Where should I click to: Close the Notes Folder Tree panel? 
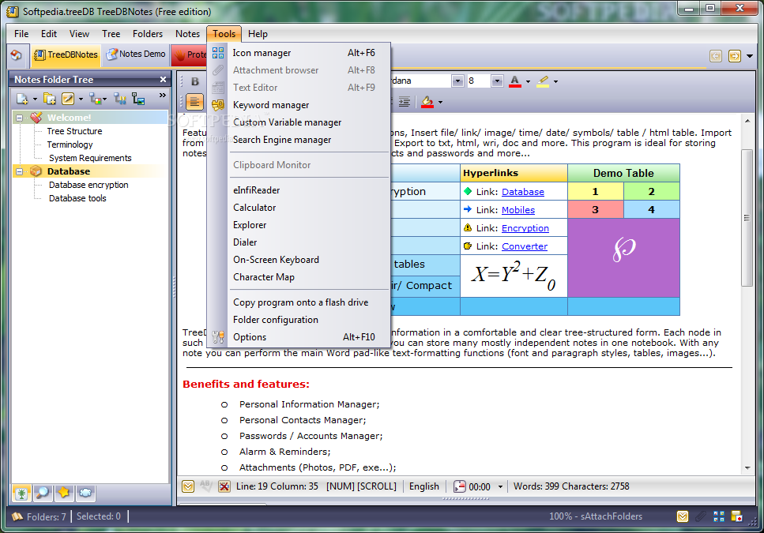tap(163, 79)
